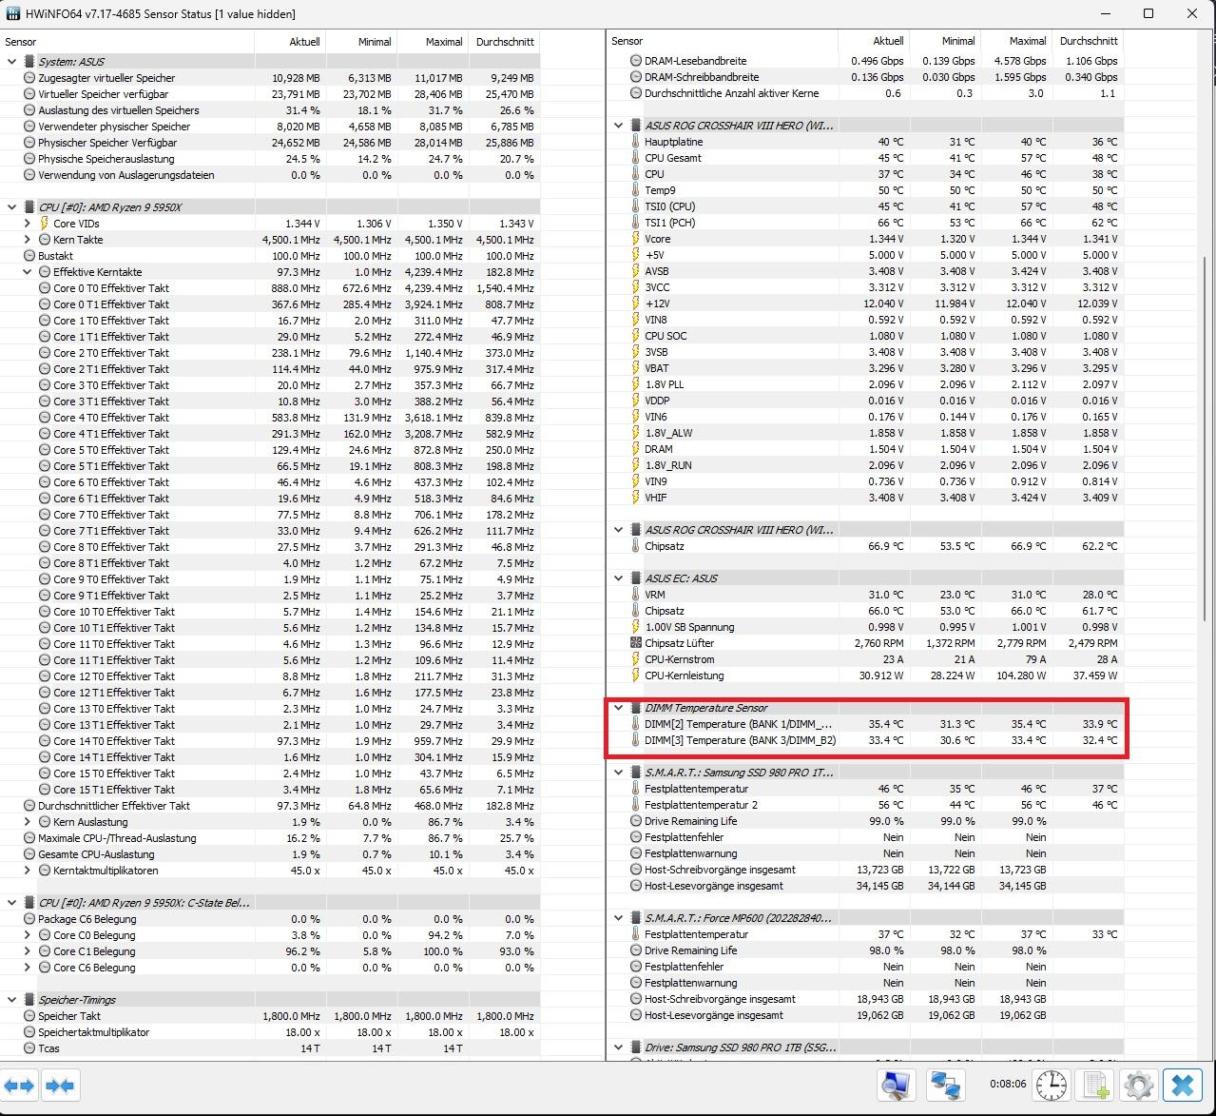
Task: Click the remote network computers icon
Action: (x=945, y=1085)
